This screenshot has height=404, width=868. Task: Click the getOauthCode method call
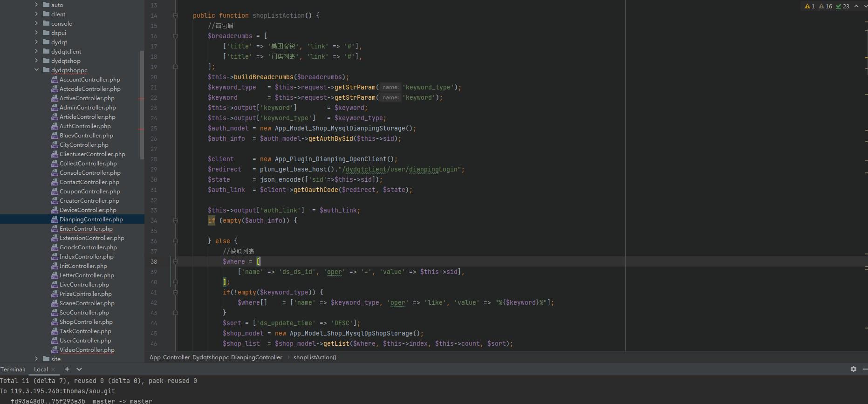(x=316, y=190)
